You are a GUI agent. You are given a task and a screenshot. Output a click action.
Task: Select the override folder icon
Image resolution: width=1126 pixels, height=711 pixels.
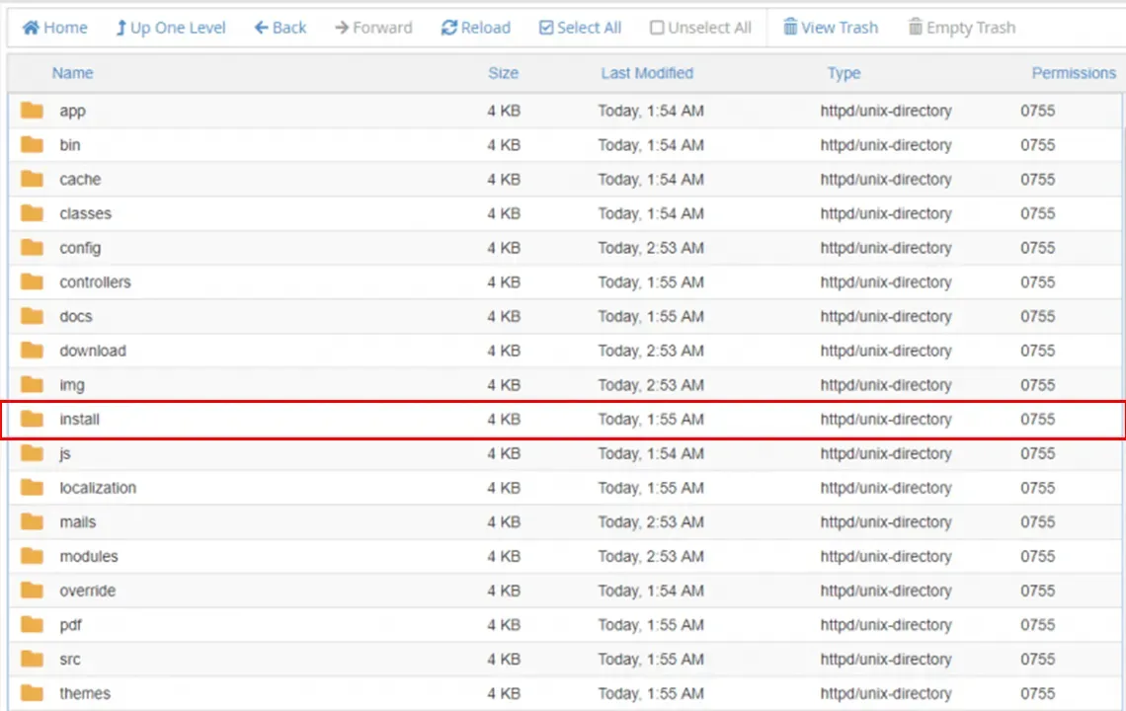coord(32,591)
